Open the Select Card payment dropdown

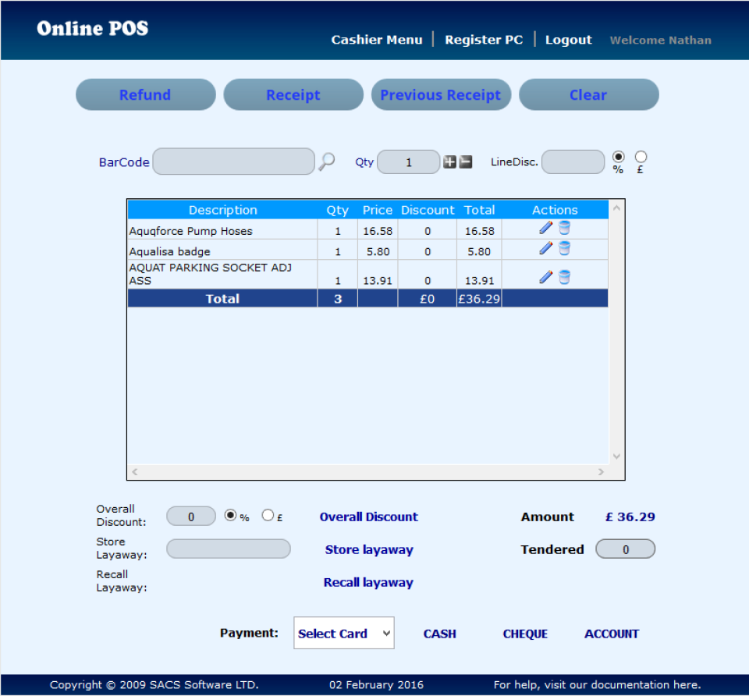pos(343,633)
